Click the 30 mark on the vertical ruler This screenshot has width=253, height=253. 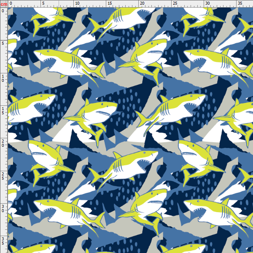click(x=3, y=209)
